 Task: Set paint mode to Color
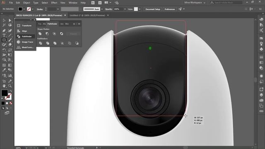(3, 103)
